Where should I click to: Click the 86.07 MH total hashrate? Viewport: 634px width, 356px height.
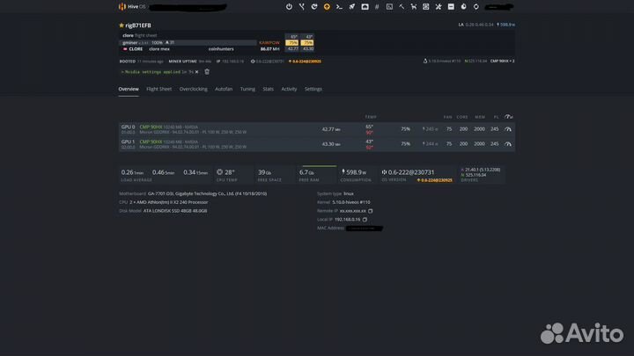click(269, 49)
